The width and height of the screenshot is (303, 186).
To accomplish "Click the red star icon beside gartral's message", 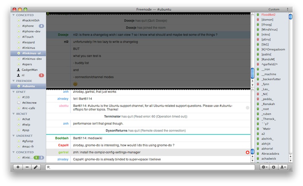I will pyautogui.click(x=248, y=152).
